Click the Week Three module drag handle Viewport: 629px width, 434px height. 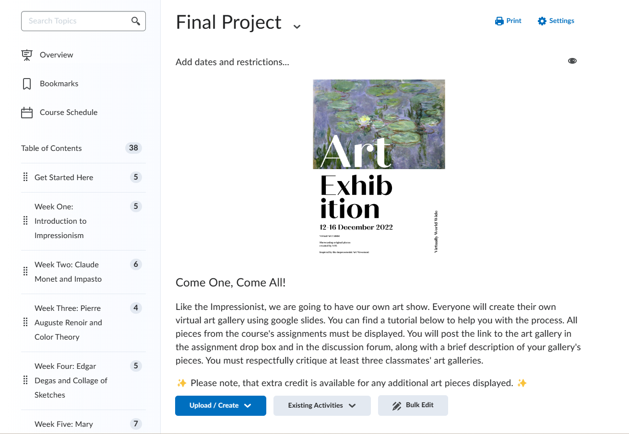point(25,322)
